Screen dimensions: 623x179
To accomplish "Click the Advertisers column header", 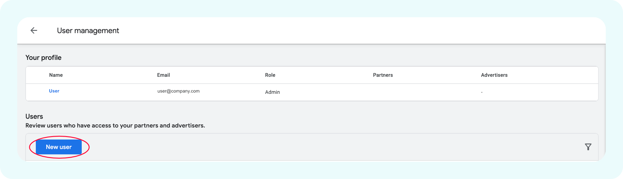I will point(494,75).
